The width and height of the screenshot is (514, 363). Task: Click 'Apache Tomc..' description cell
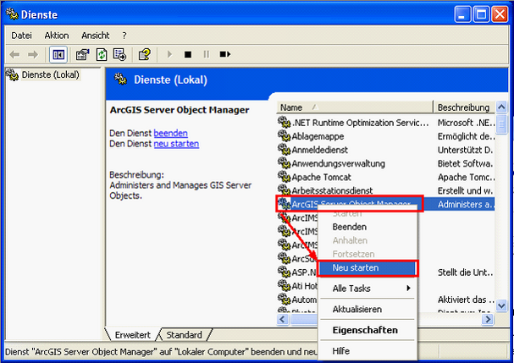coord(465,177)
